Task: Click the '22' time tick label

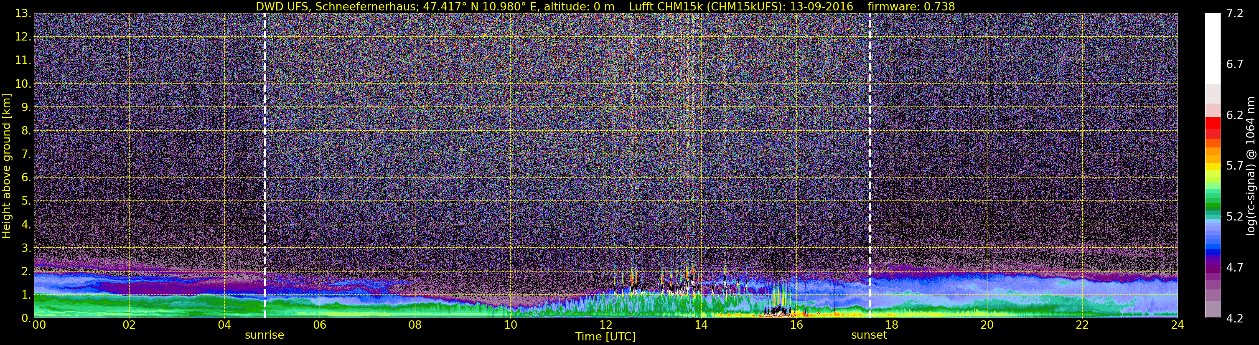Action: coord(1082,325)
